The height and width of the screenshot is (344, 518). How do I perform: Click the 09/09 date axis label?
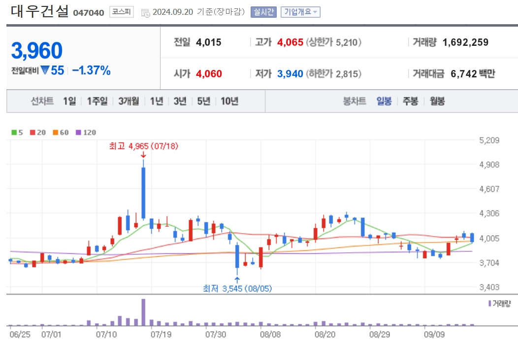pyautogui.click(x=434, y=335)
